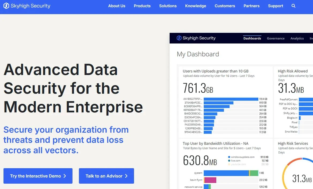
Task: Open the About Us menu
Action: click(117, 6)
